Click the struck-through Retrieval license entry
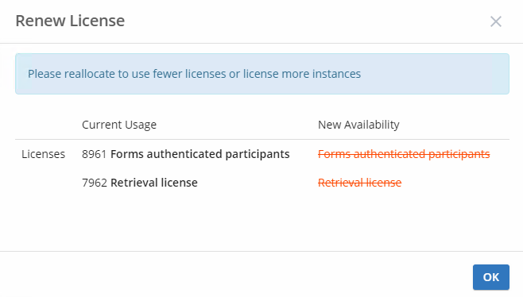This screenshot has height=297, width=523. pyautogui.click(x=359, y=183)
